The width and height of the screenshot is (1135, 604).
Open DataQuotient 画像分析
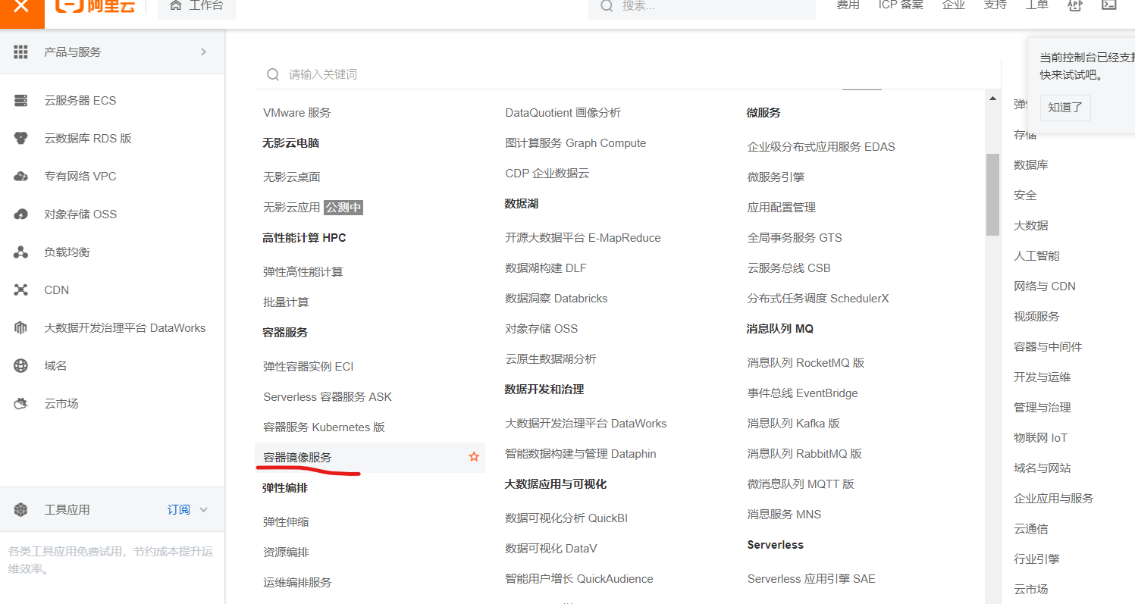click(563, 113)
